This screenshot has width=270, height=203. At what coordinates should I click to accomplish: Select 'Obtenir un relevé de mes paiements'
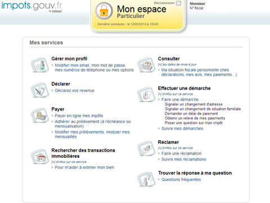pyautogui.click(x=195, y=118)
